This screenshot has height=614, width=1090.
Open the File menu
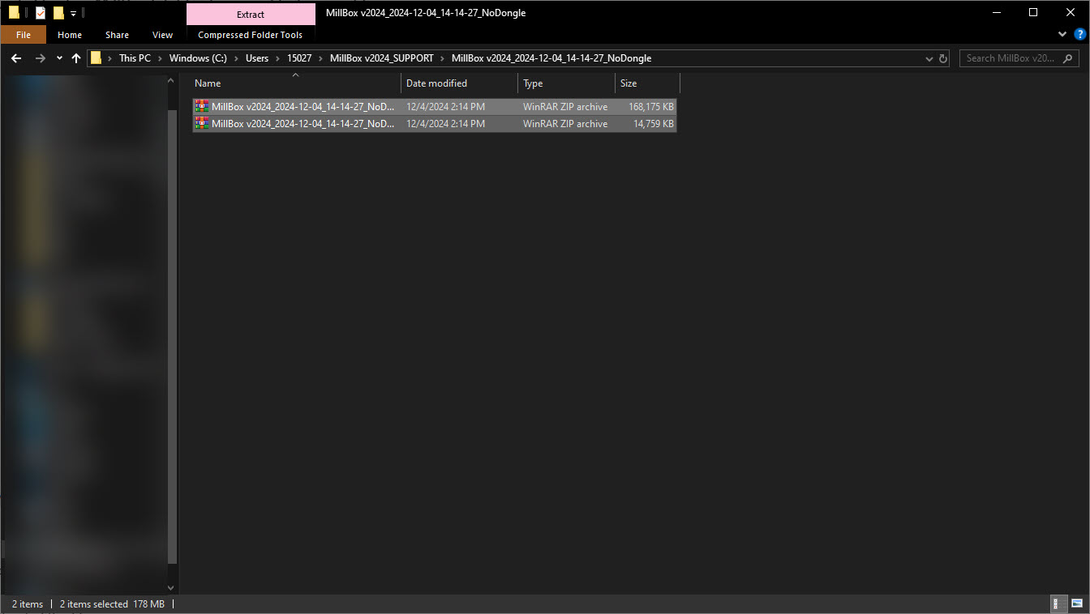[23, 35]
